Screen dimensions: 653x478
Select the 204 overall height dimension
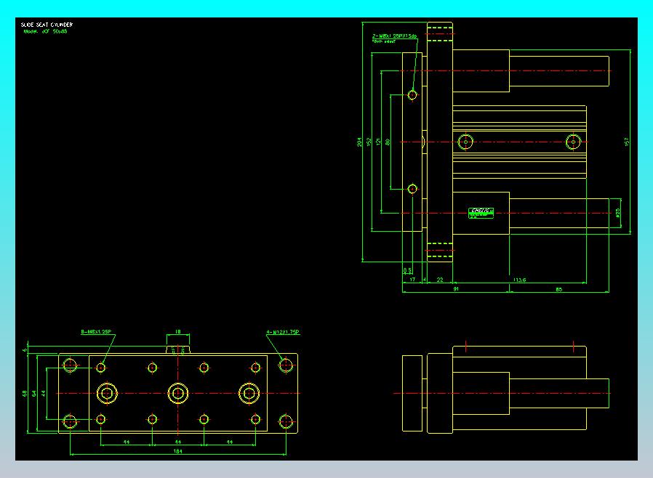(359, 142)
